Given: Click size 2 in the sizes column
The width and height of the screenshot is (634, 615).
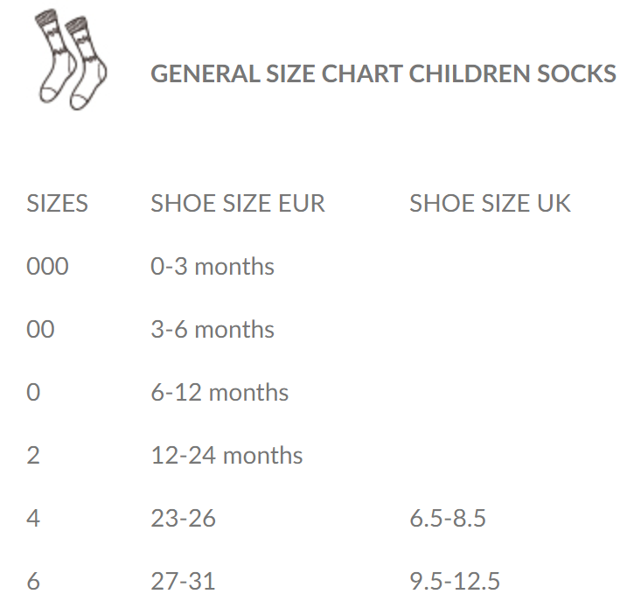Looking at the screenshot, I should tap(33, 456).
